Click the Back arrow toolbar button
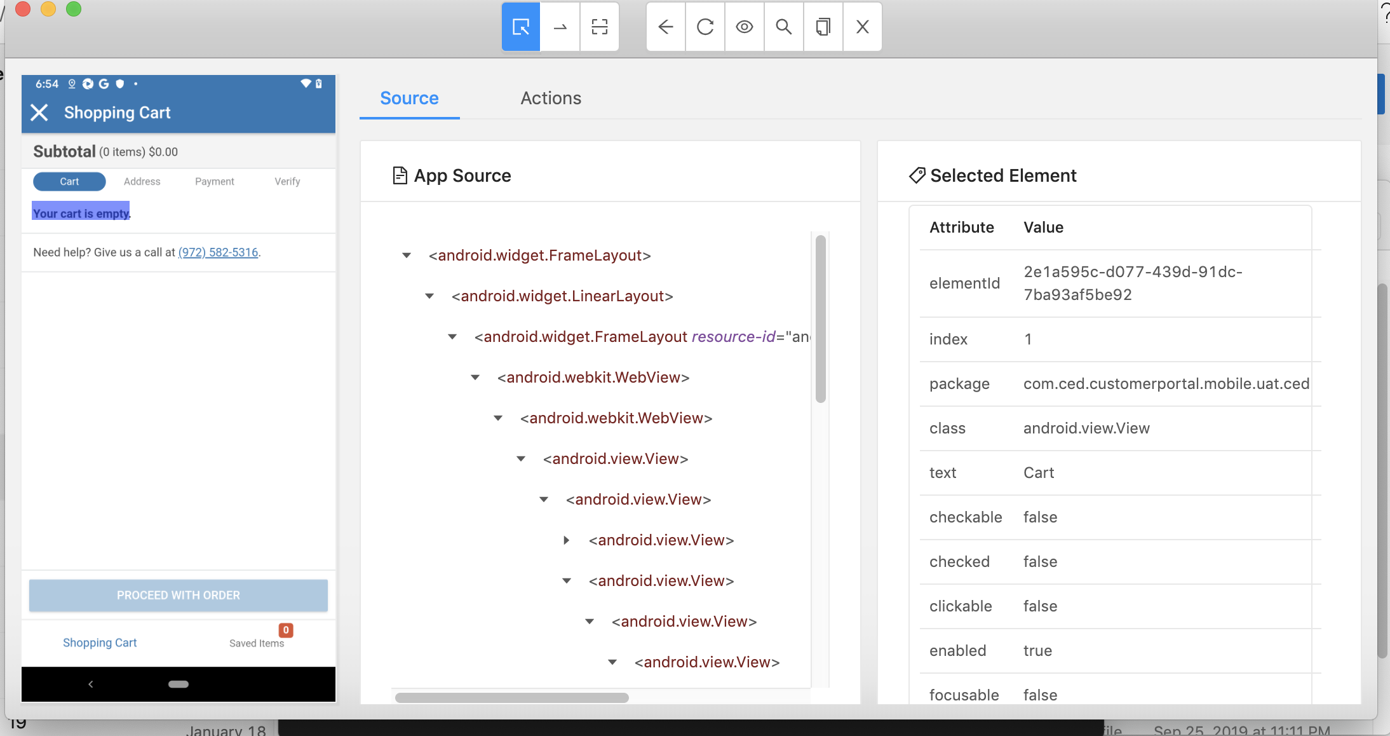1390x736 pixels. click(666, 27)
